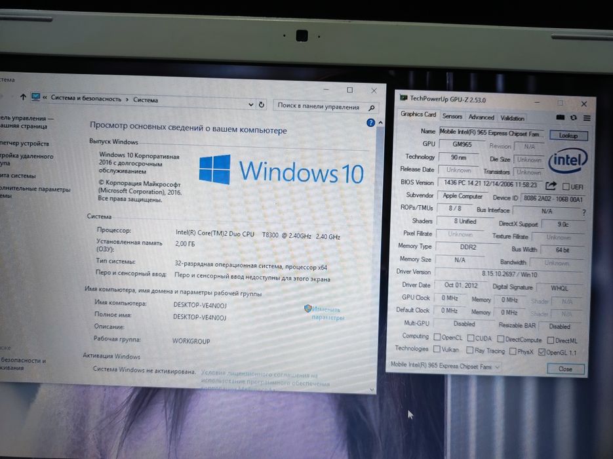
Task: Toggle the Vulkan checkbox
Action: 437,349
